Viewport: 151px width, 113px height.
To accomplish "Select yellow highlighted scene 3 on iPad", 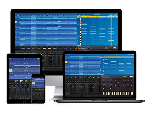I will 11,70.
